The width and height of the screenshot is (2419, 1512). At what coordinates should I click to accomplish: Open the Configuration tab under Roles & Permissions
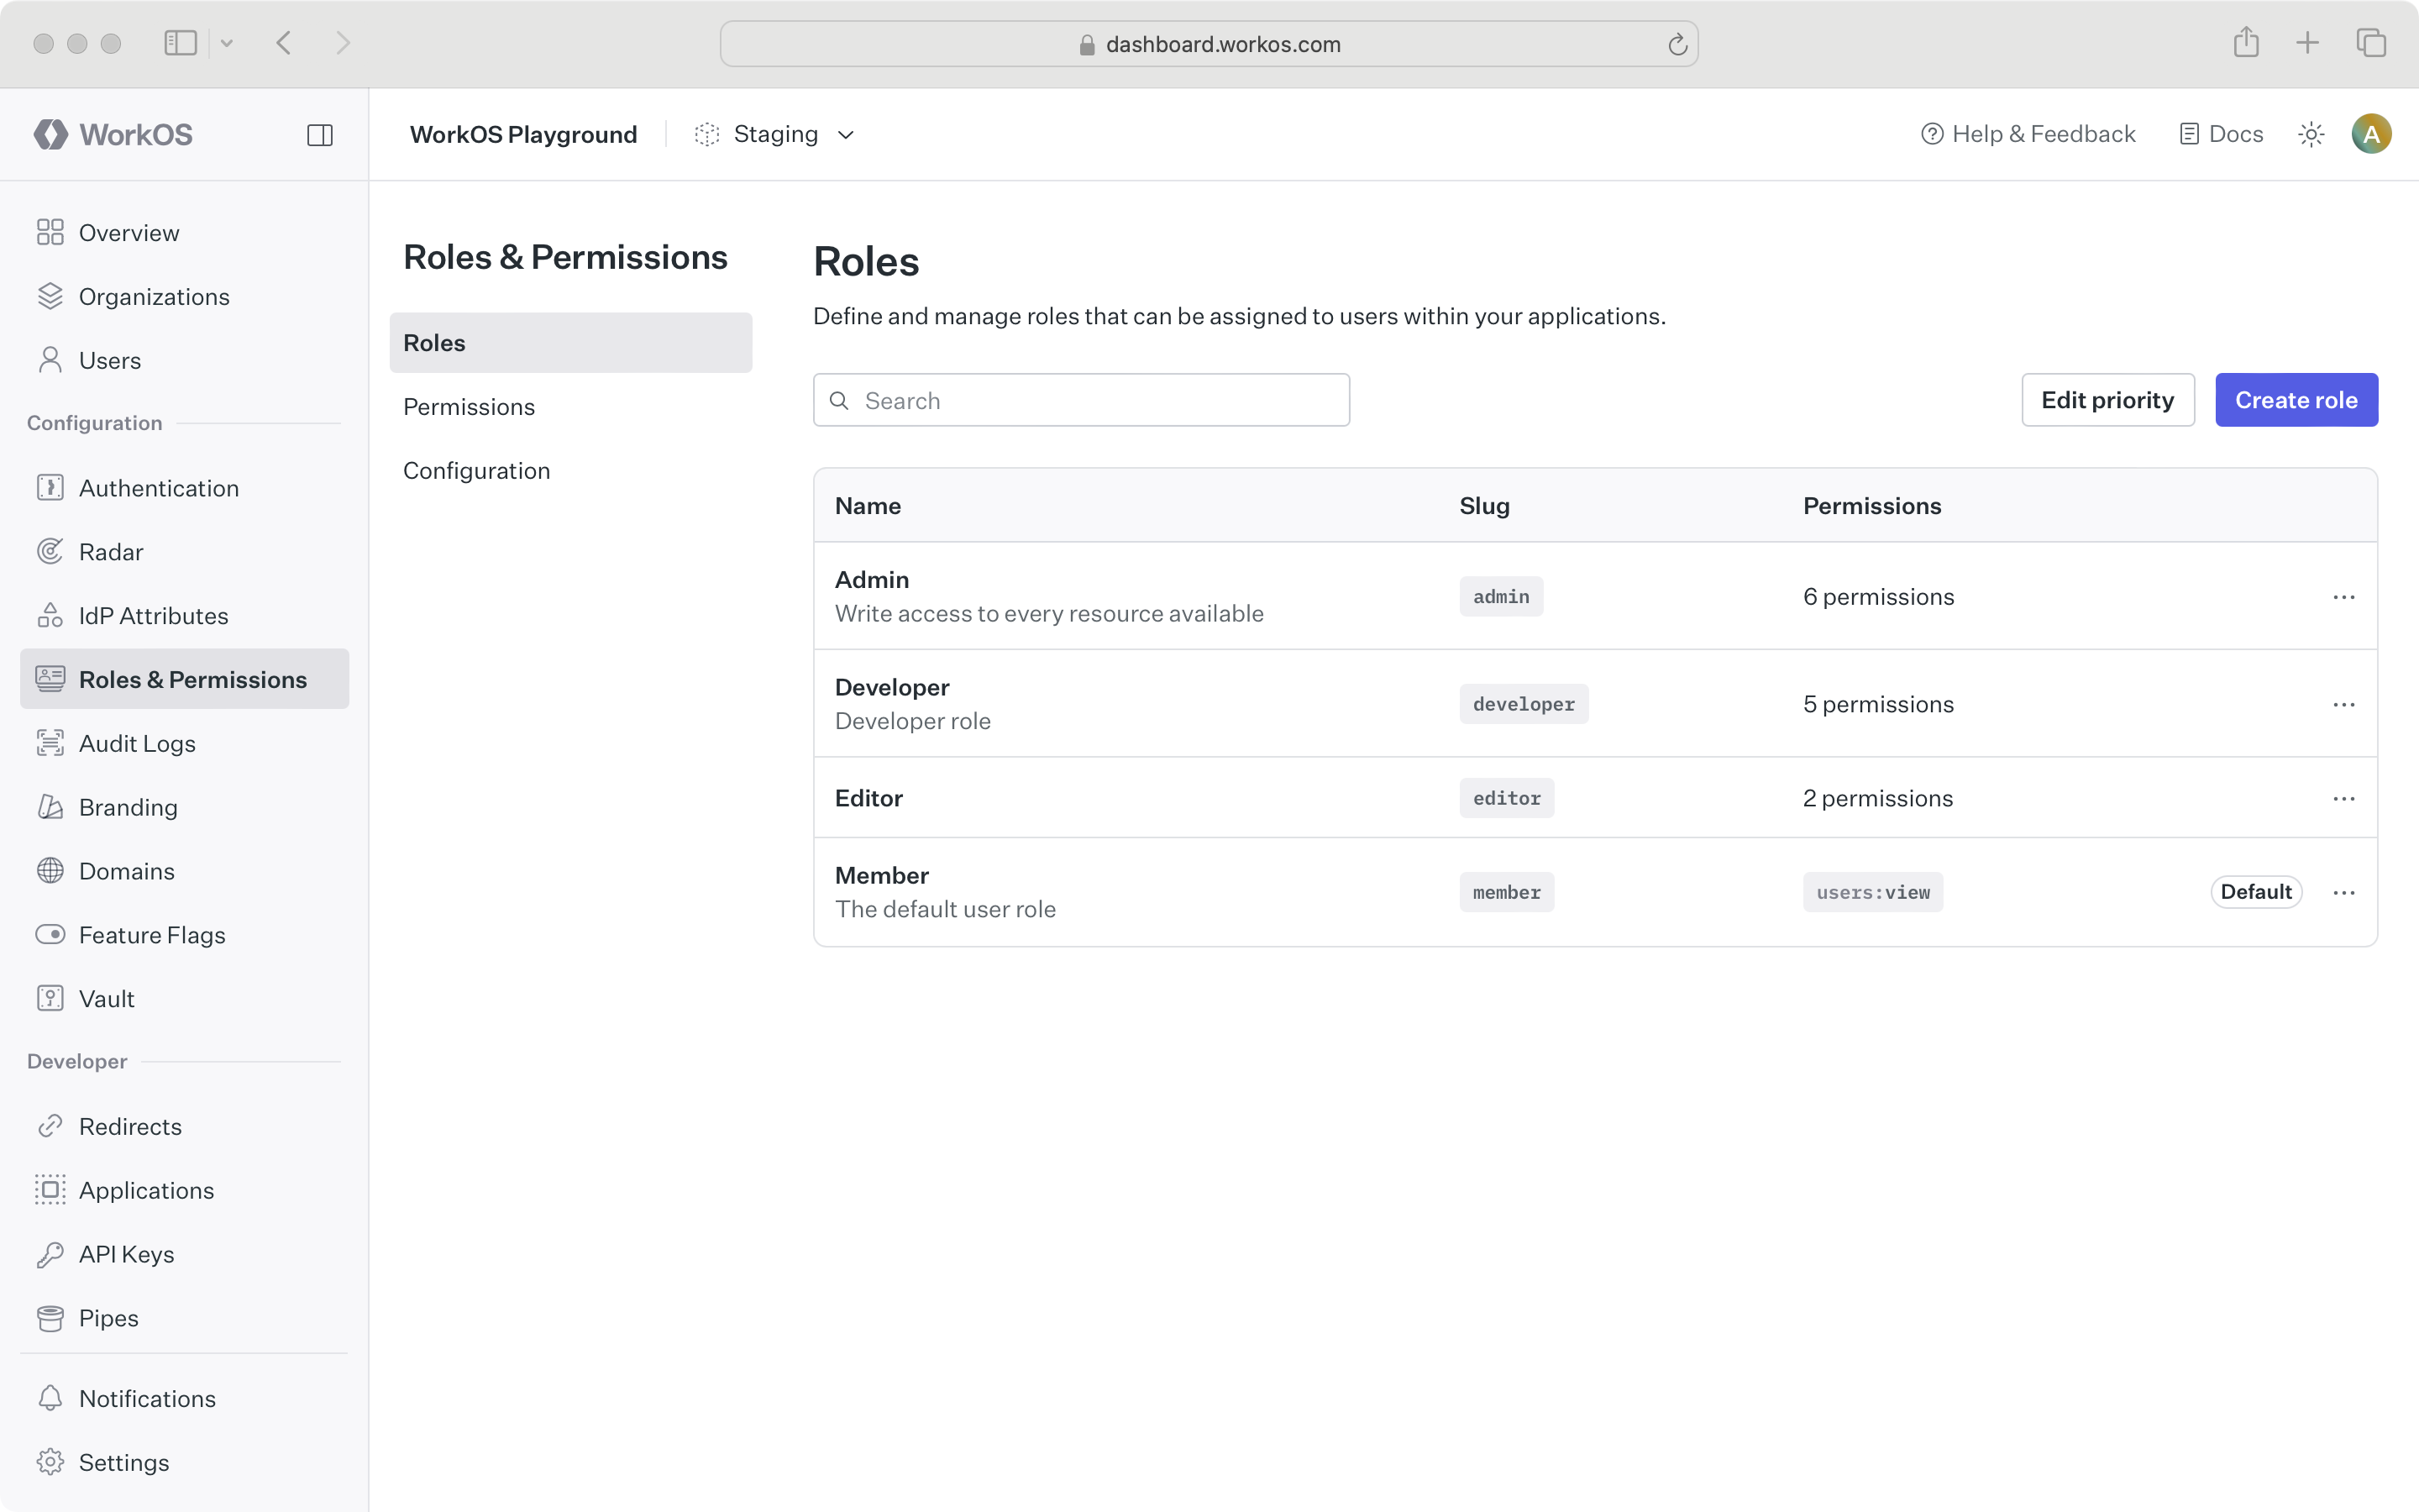[477, 470]
